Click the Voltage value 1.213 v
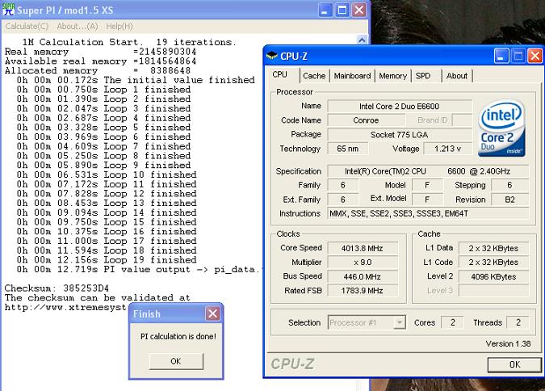Screen dimensions: 545x391 (x=447, y=149)
